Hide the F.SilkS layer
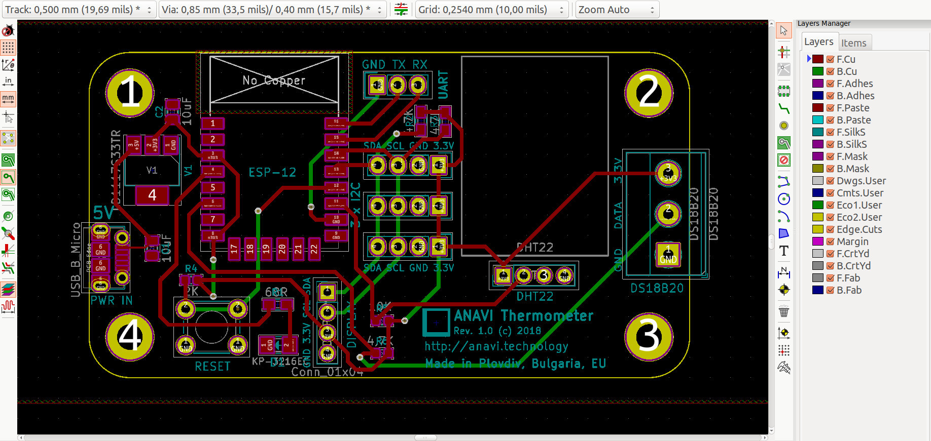 [831, 132]
